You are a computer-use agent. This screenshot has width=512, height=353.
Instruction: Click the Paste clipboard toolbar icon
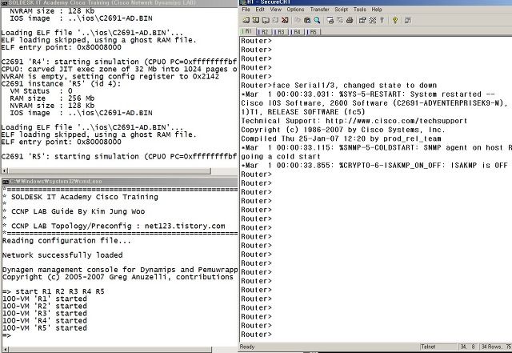(x=307, y=20)
